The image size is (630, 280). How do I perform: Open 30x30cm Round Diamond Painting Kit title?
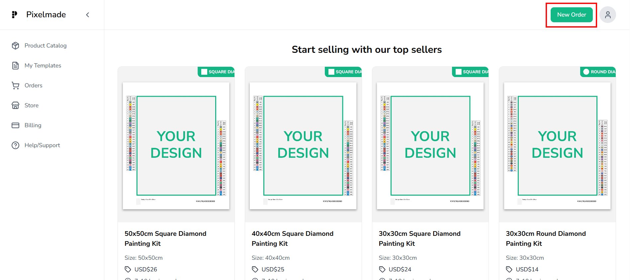tap(546, 238)
